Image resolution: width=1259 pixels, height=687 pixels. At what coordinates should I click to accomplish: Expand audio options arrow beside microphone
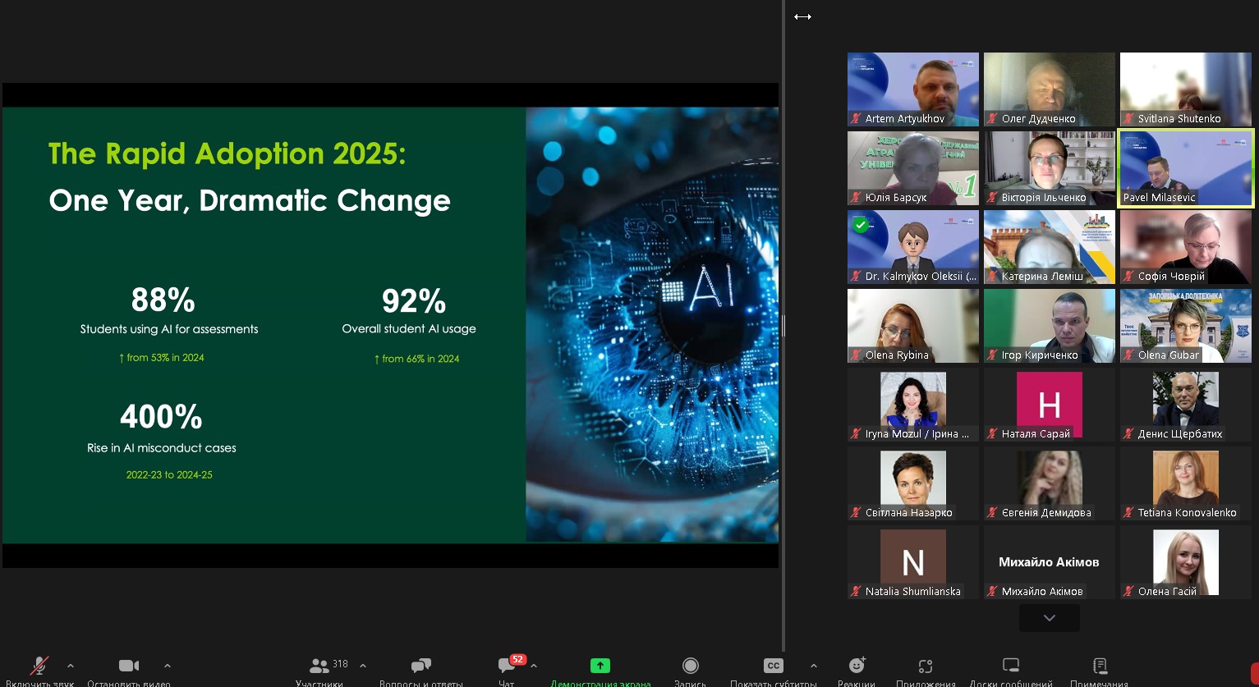click(x=71, y=666)
